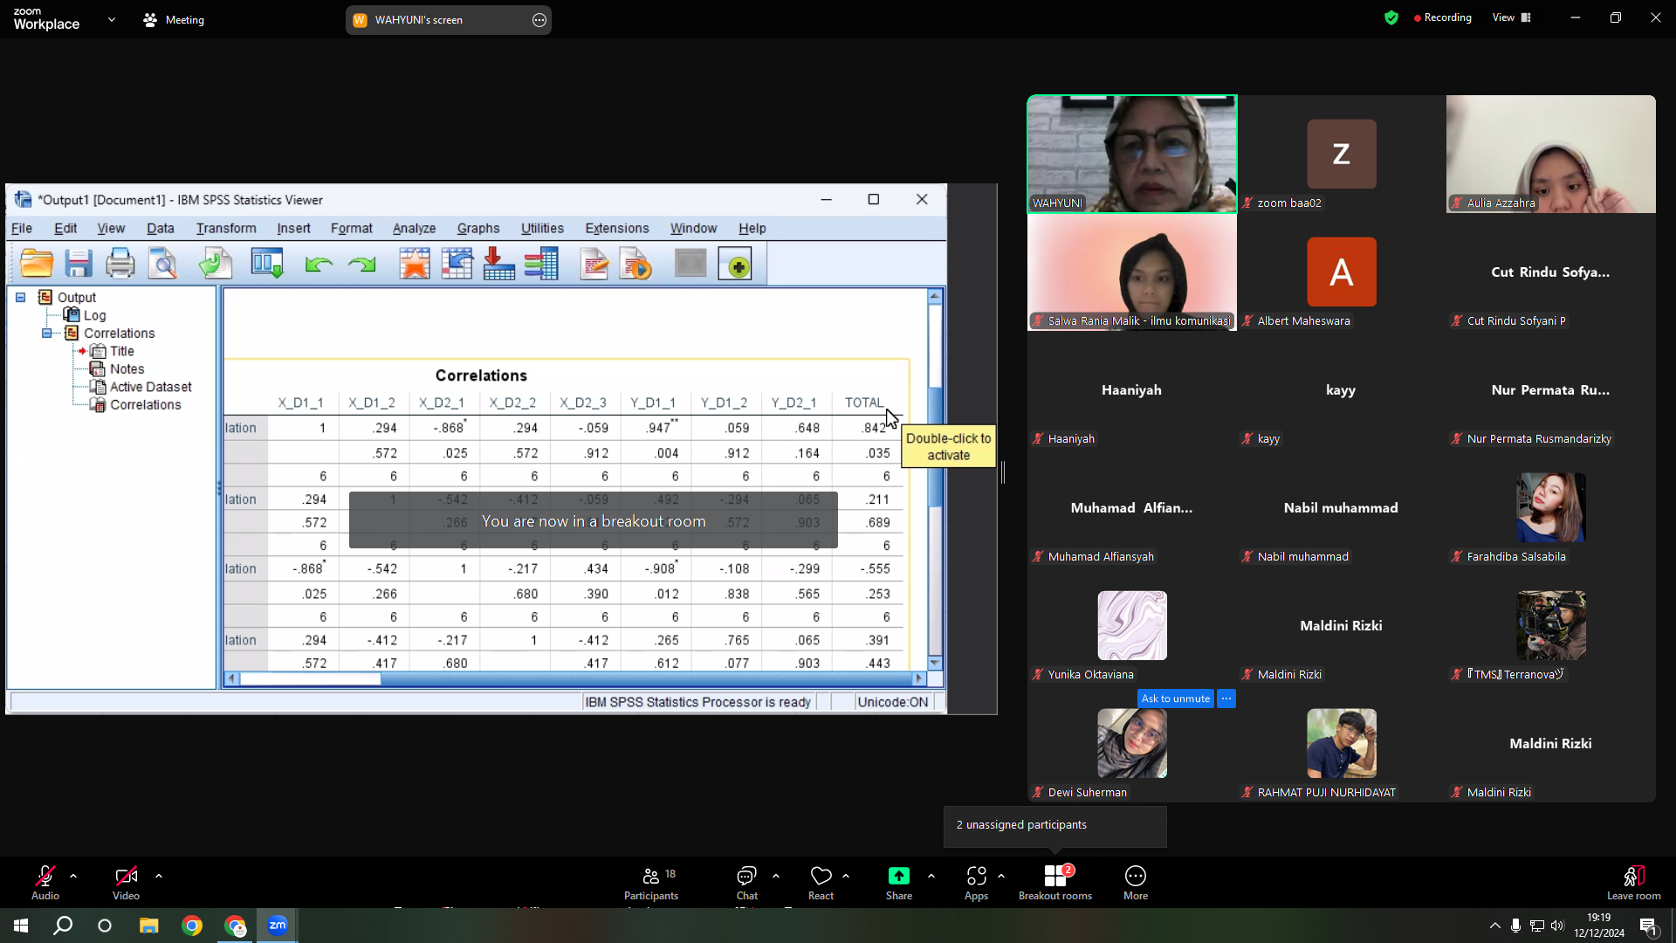
Task: Open Zoom Workplace dropdown arrow
Action: [112, 19]
